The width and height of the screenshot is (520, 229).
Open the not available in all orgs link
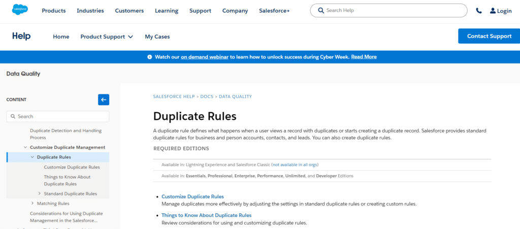[295, 165]
